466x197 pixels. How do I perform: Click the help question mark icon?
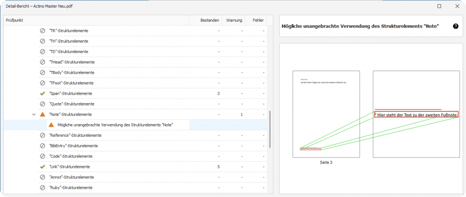point(456,26)
